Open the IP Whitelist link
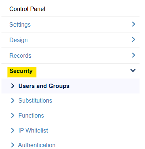The width and height of the screenshot is (145, 149). pos(33,130)
